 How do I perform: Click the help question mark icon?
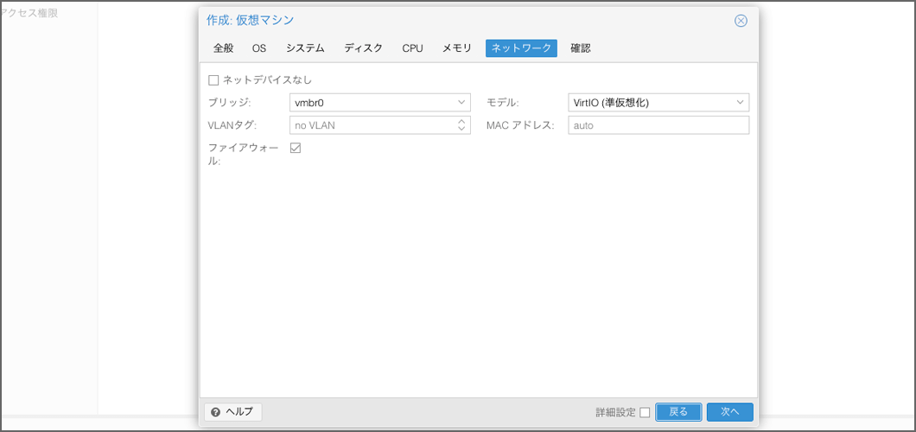215,412
